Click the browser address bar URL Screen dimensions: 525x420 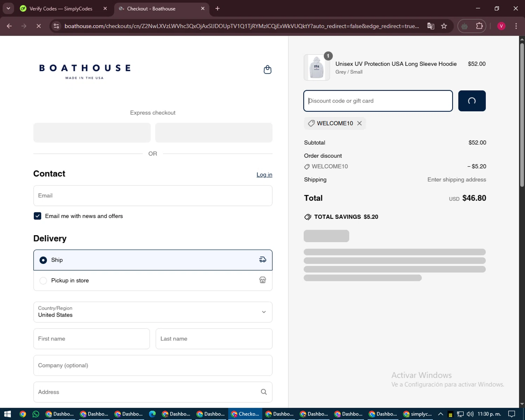[x=241, y=26]
